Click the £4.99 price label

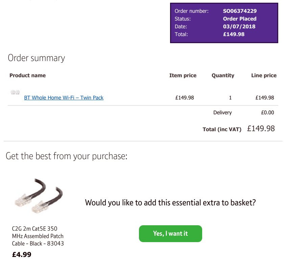click(x=22, y=254)
